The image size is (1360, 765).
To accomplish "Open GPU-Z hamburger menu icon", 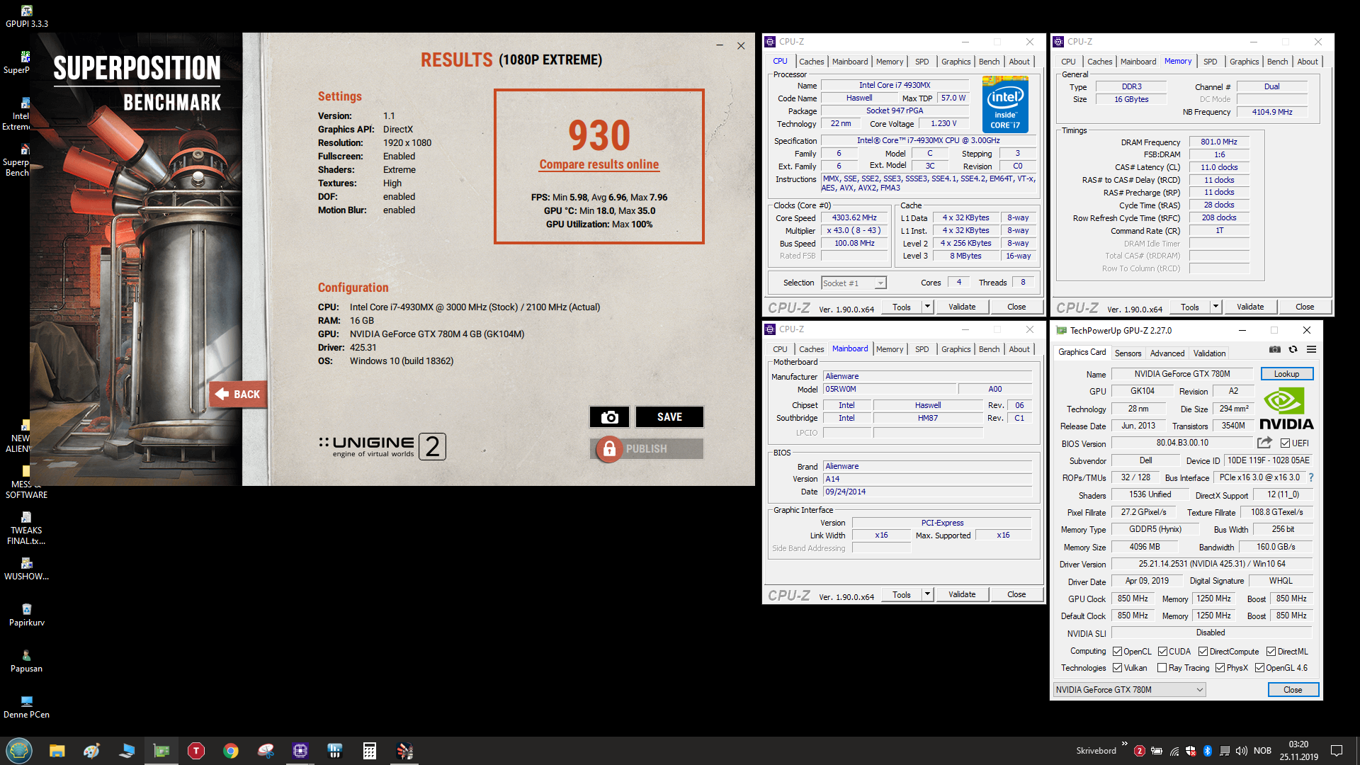I will click(1311, 350).
